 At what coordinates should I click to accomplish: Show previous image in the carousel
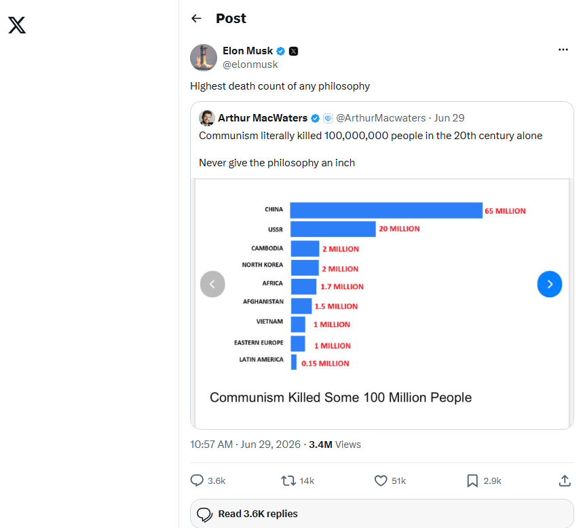pyautogui.click(x=212, y=284)
